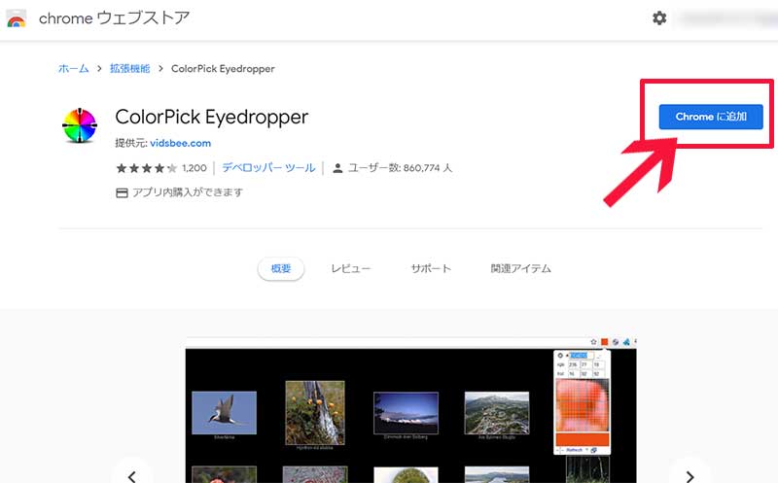Select the 概要 tab

281,269
